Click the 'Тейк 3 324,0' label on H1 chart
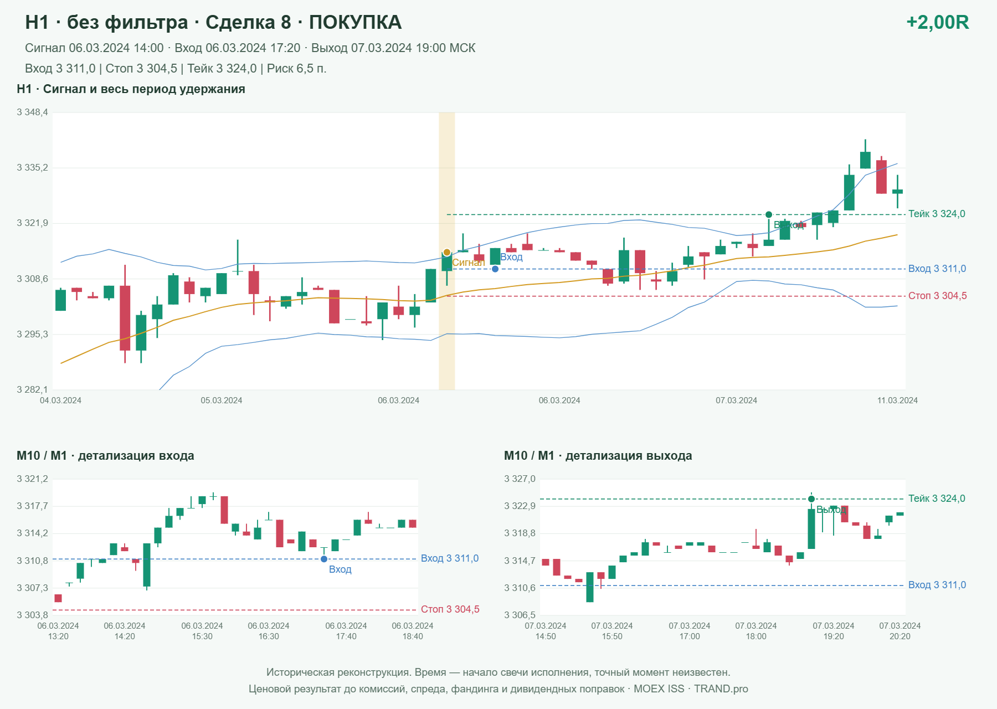 point(937,214)
